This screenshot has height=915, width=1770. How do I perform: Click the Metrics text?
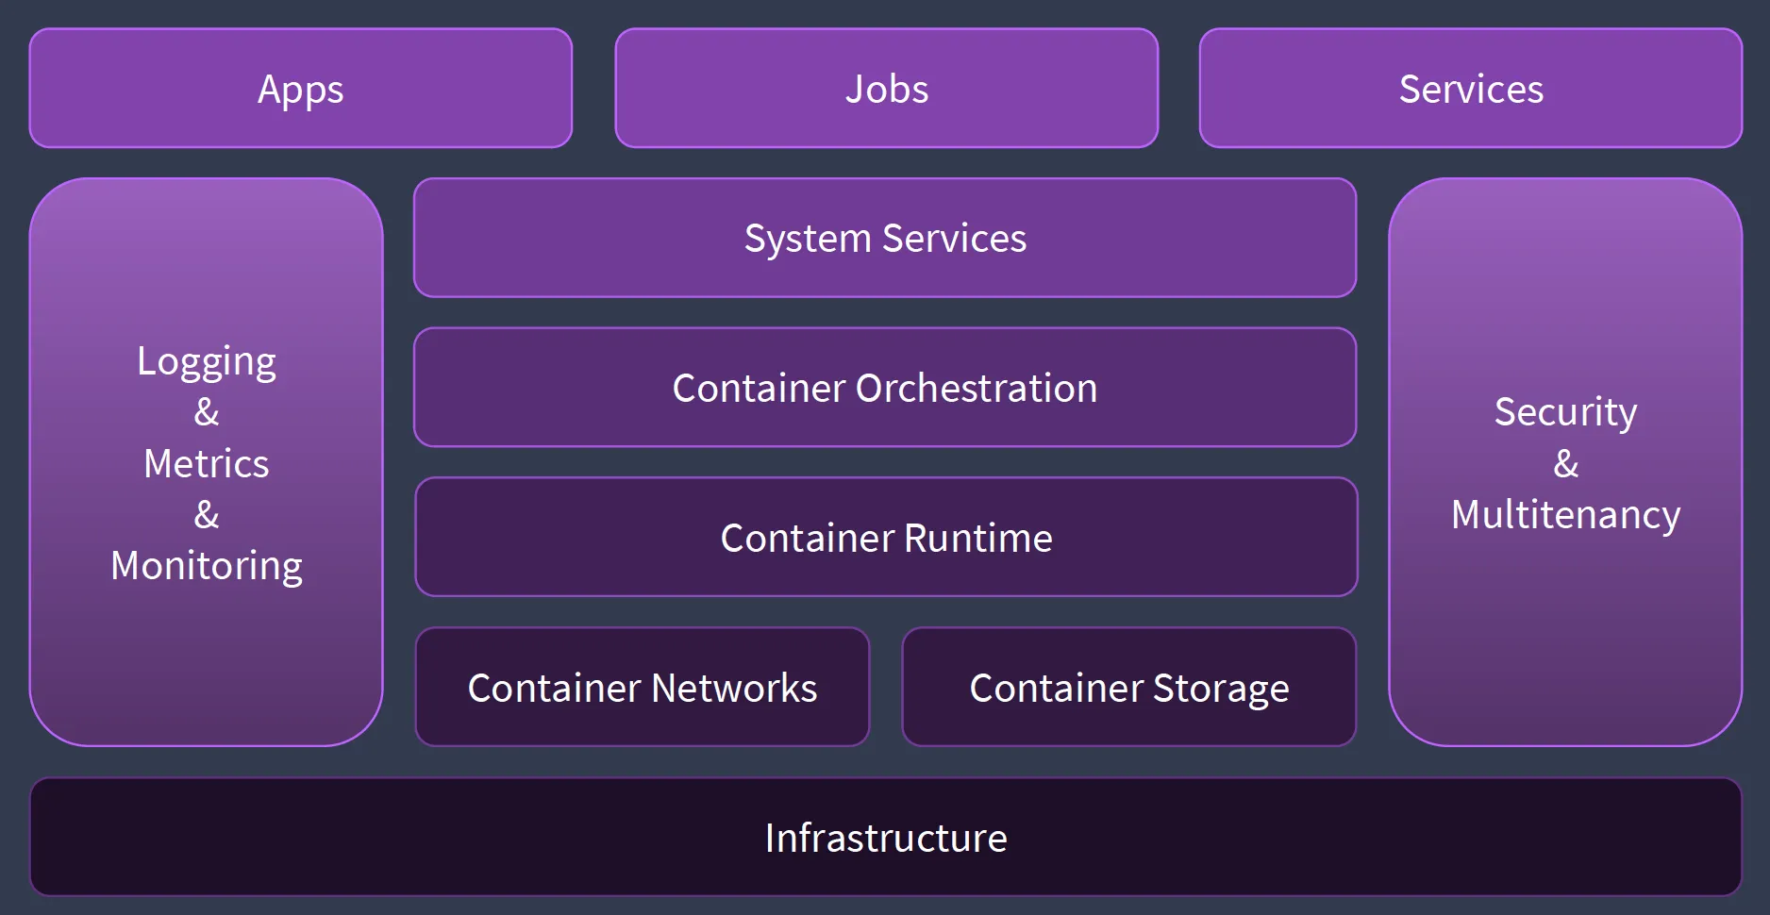[207, 463]
